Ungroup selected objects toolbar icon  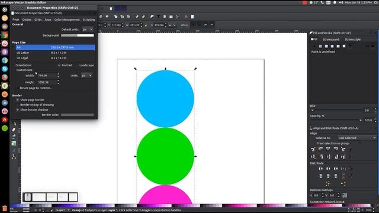coord(143,17)
